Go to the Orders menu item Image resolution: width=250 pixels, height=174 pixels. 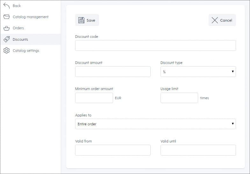[18, 28]
